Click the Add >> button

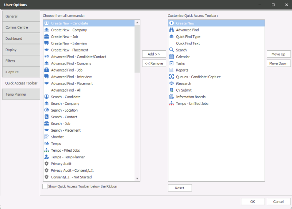(x=154, y=54)
